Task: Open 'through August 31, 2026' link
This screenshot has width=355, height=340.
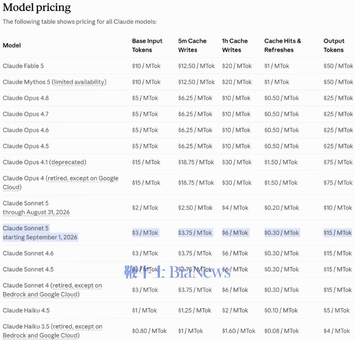Action: (36, 212)
